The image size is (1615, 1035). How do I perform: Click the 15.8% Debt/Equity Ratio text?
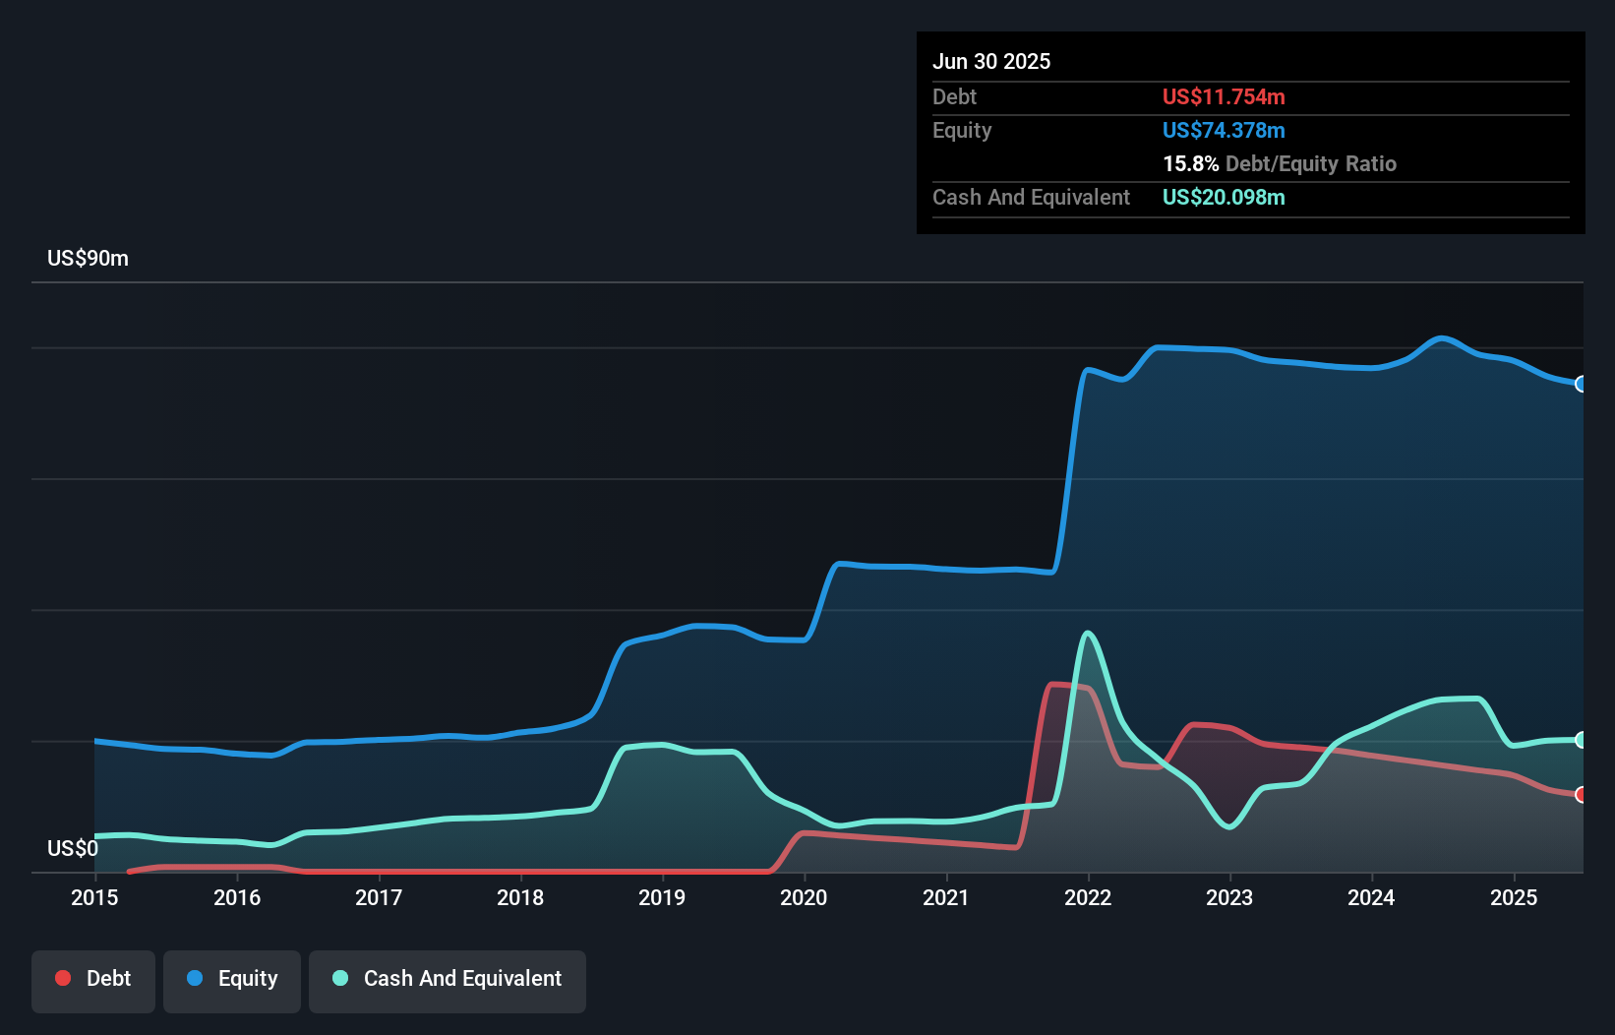1280,164
